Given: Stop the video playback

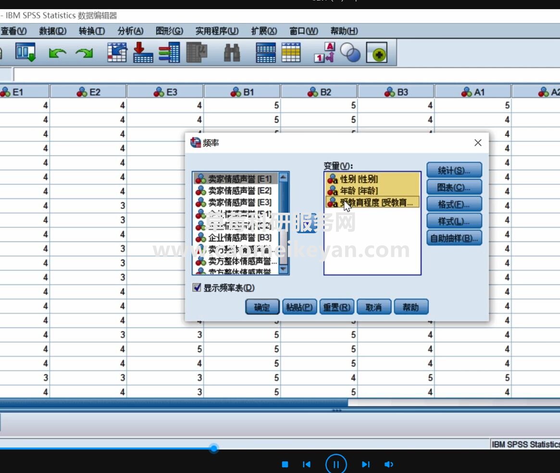Looking at the screenshot, I should (285, 464).
